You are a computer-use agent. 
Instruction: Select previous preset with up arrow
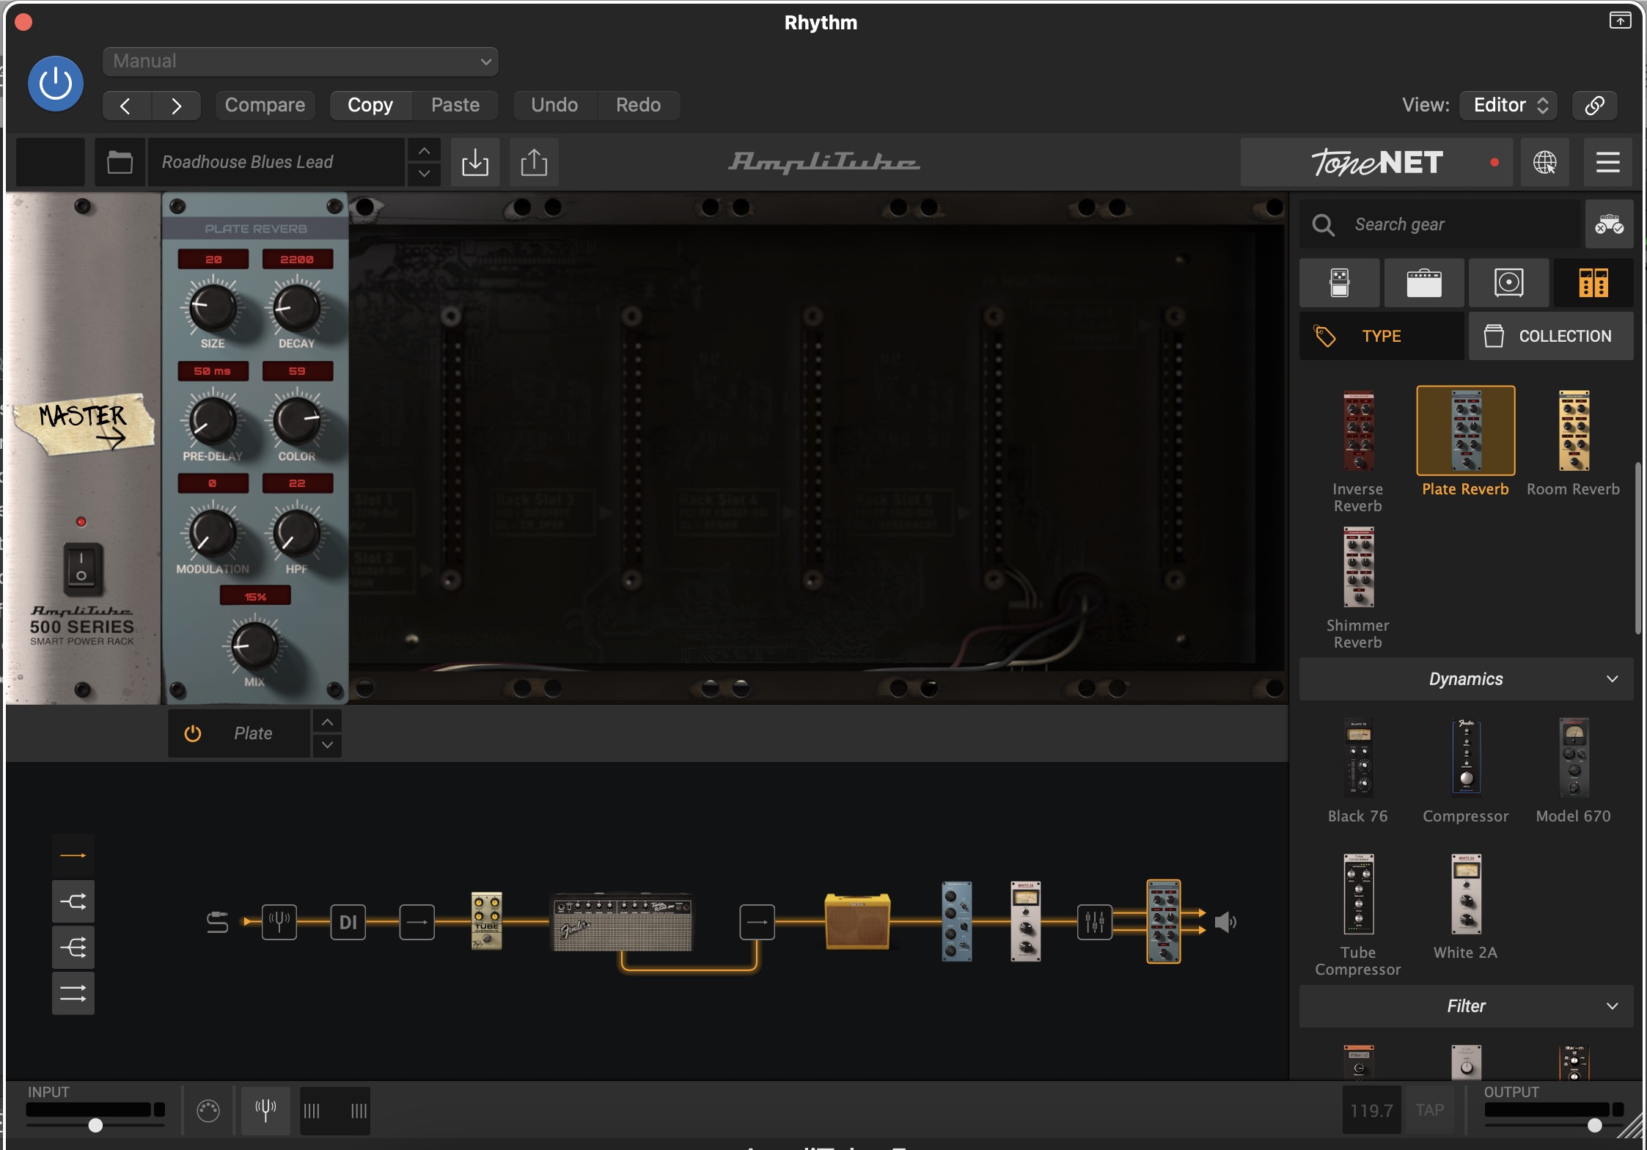[x=425, y=150]
